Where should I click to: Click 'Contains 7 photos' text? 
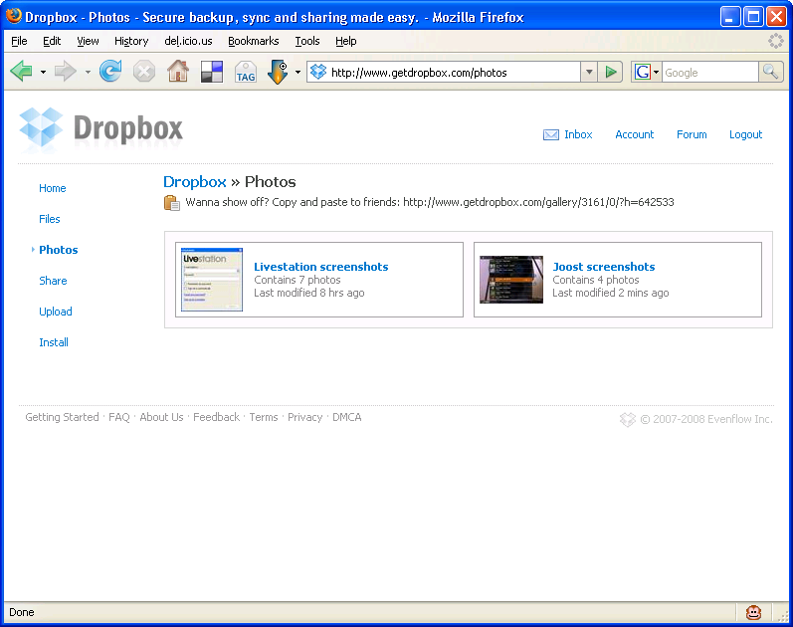point(297,280)
